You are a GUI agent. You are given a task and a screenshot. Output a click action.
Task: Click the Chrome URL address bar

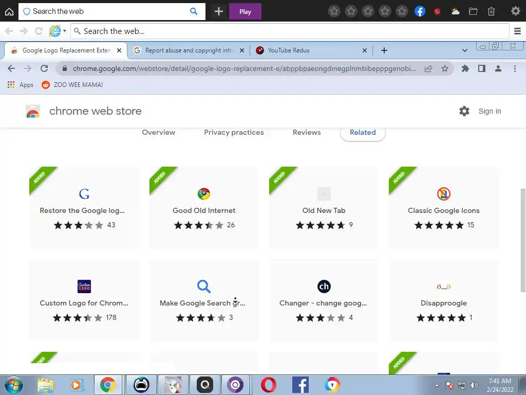coord(244,68)
